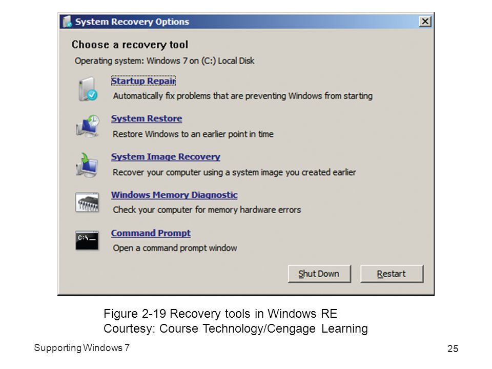Click the 'Courtesy: Course Technology/Cengage Learning' line
Viewport: 492px width, 369px height.
(x=236, y=329)
